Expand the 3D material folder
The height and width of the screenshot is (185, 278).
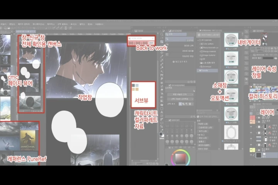coord(200,59)
